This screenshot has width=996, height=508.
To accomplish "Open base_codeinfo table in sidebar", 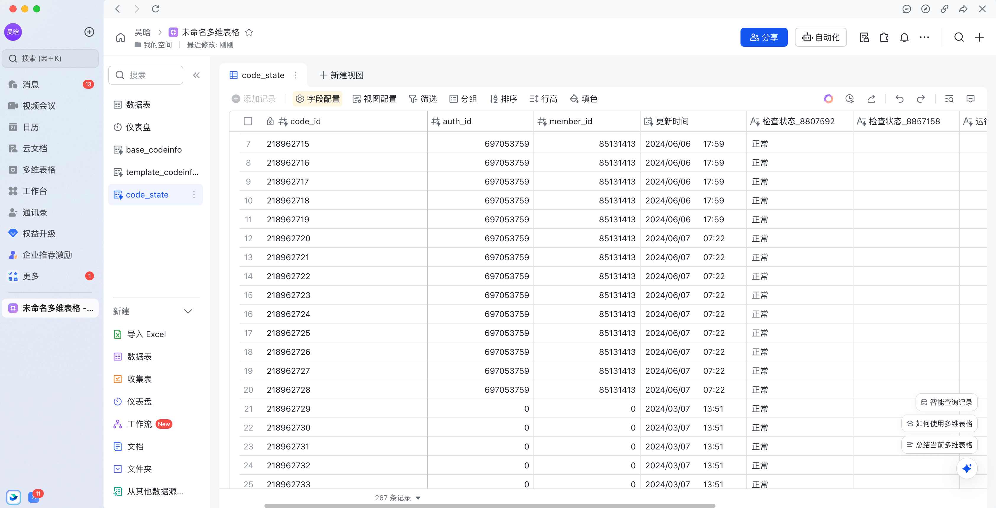I will (156, 150).
